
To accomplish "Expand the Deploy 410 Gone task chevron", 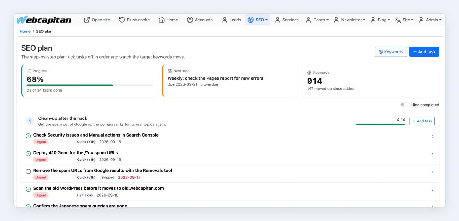I will (433, 154).
